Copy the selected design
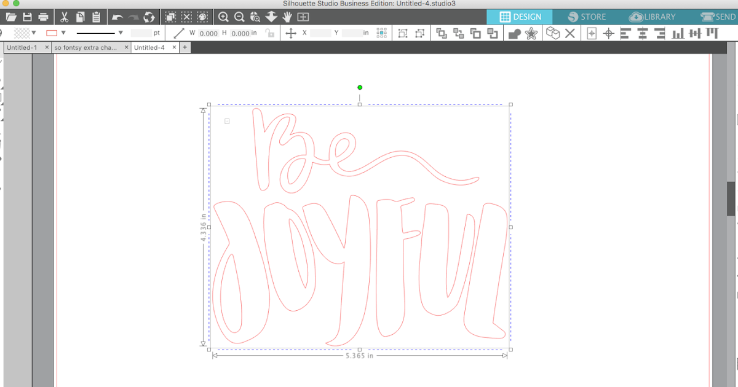738x387 pixels. 80,17
